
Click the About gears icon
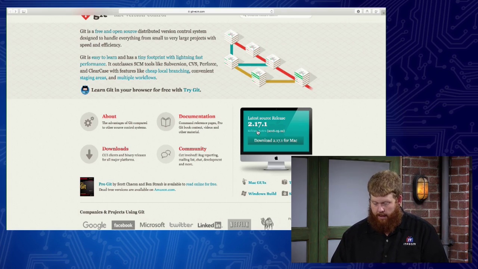[x=89, y=122]
